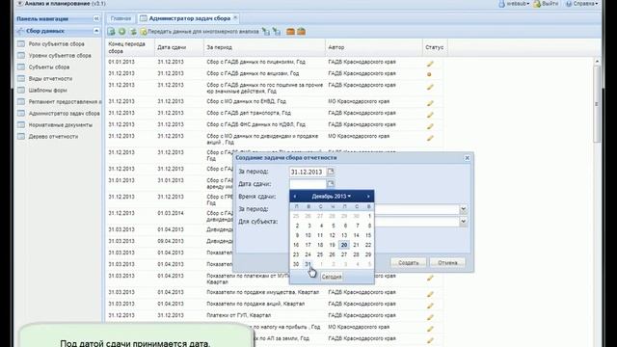Screen dimensions: 617x347
Task: Click scrollbar up arrow of the table
Action: click(x=597, y=62)
